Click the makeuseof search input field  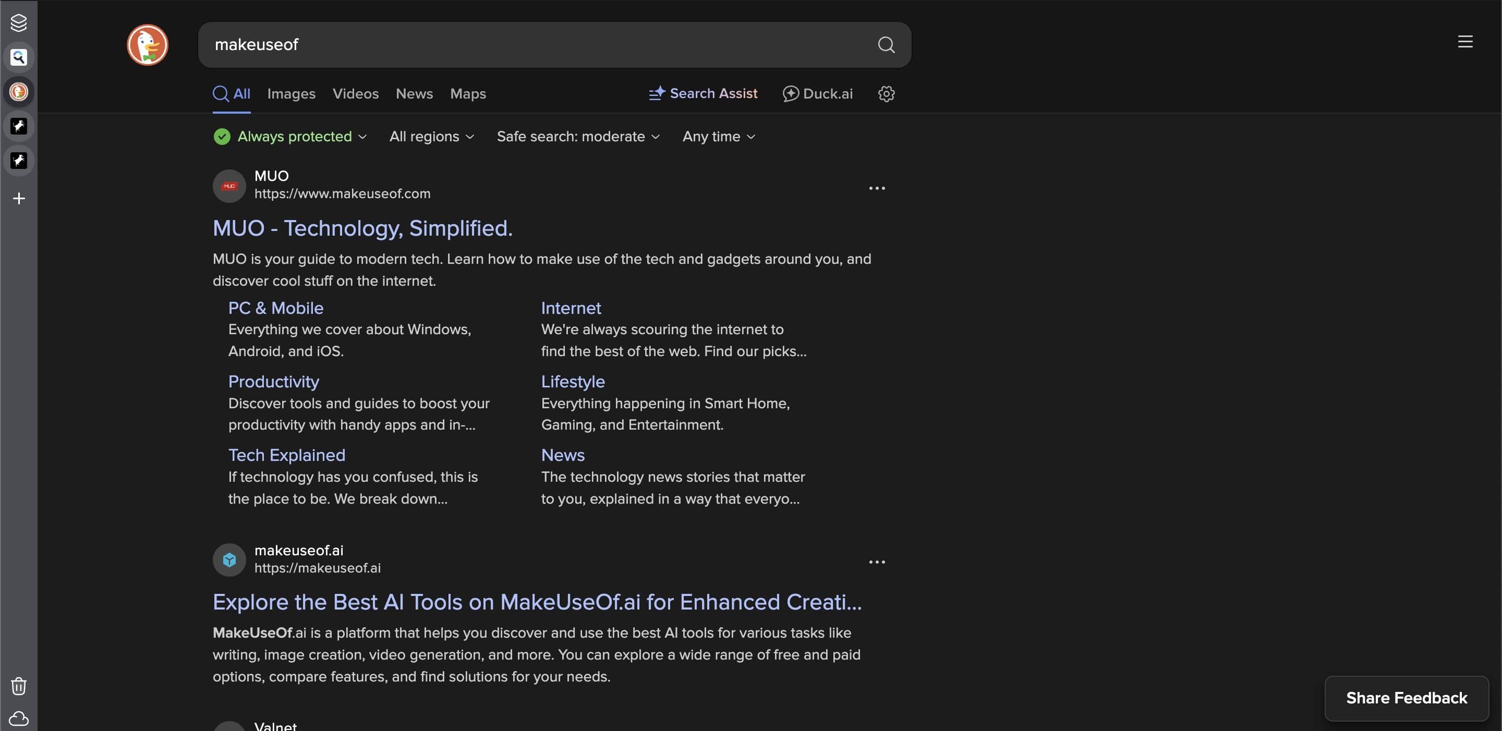coord(525,45)
